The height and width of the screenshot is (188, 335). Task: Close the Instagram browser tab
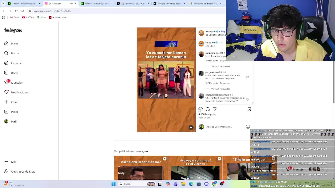pyautogui.click(x=76, y=4)
